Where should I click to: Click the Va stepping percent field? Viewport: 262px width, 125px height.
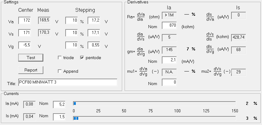coord(71,20)
